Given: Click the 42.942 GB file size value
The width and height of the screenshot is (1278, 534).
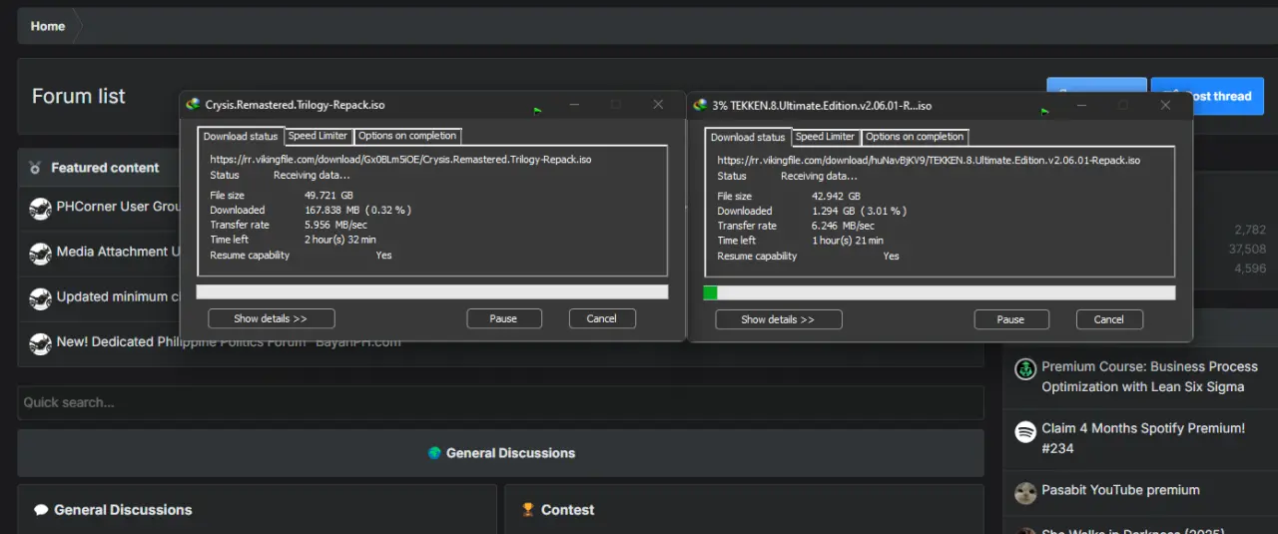Looking at the screenshot, I should [x=836, y=197].
